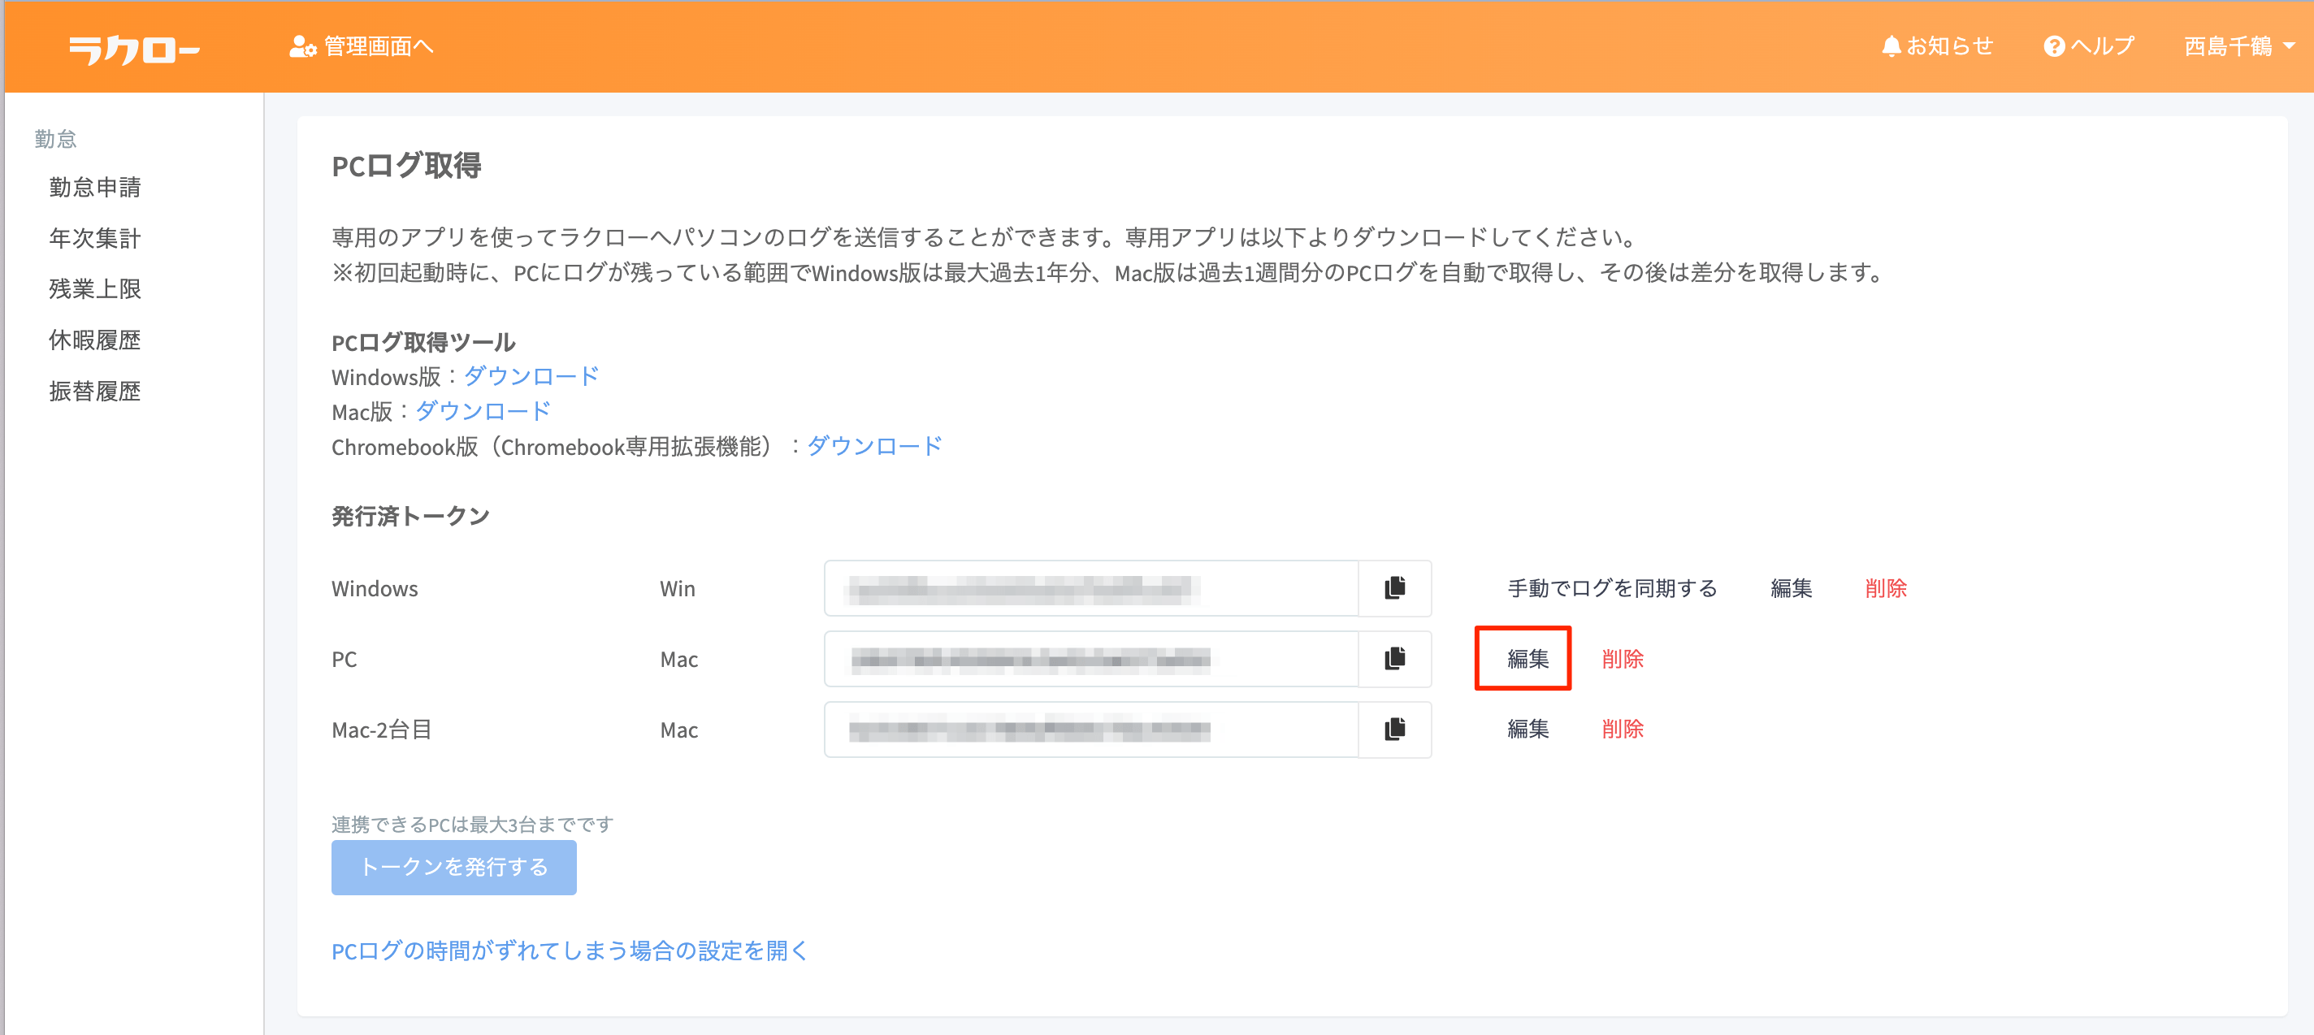Image resolution: width=2314 pixels, height=1035 pixels.
Task: Expand the 西島千鶴 user dropdown
Action: (2238, 45)
